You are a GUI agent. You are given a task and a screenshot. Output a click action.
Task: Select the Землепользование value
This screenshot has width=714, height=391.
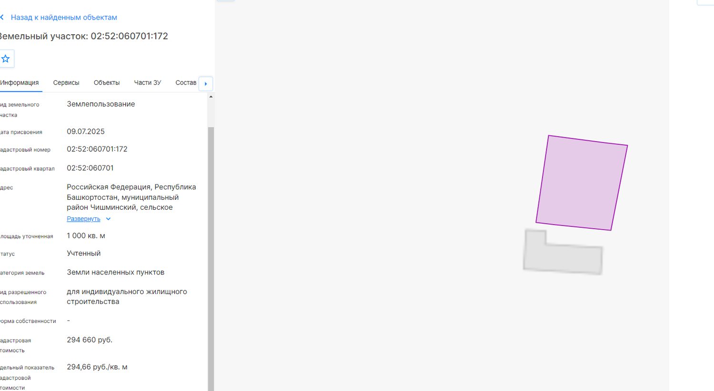(101, 104)
